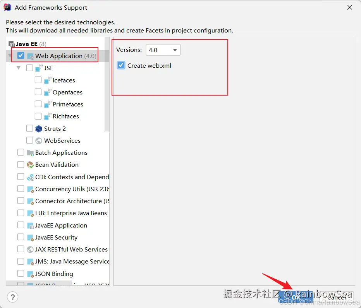This screenshot has height=308, width=361.
Task: Enable the JAX RESTful Web Services checkbox
Action: pyautogui.click(x=21, y=249)
